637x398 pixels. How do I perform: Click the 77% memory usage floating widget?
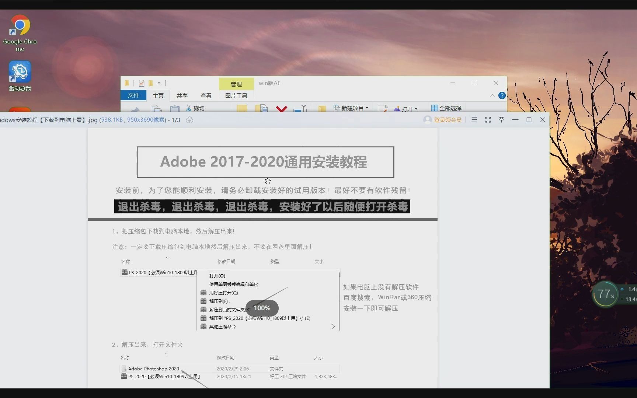pos(605,294)
